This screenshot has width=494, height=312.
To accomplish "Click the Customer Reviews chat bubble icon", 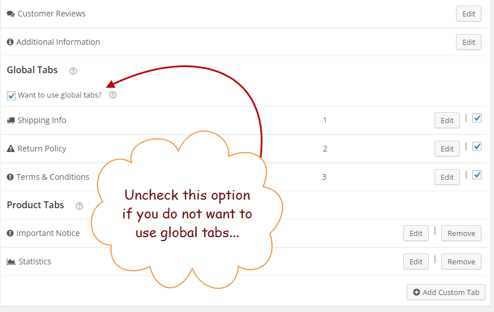I will click(11, 14).
